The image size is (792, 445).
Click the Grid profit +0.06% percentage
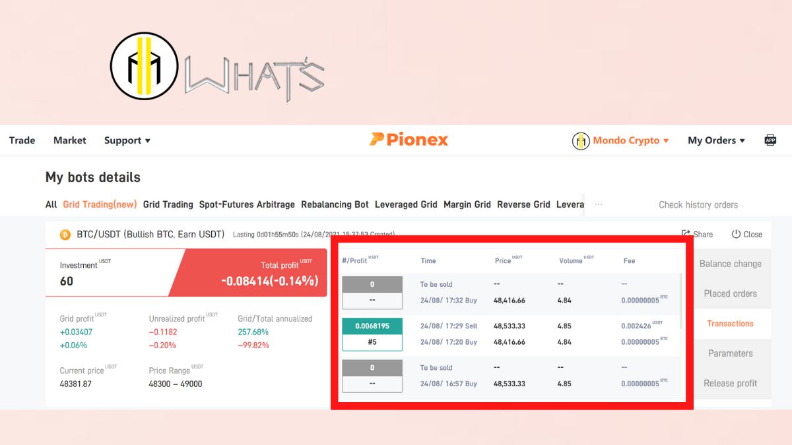pos(73,345)
